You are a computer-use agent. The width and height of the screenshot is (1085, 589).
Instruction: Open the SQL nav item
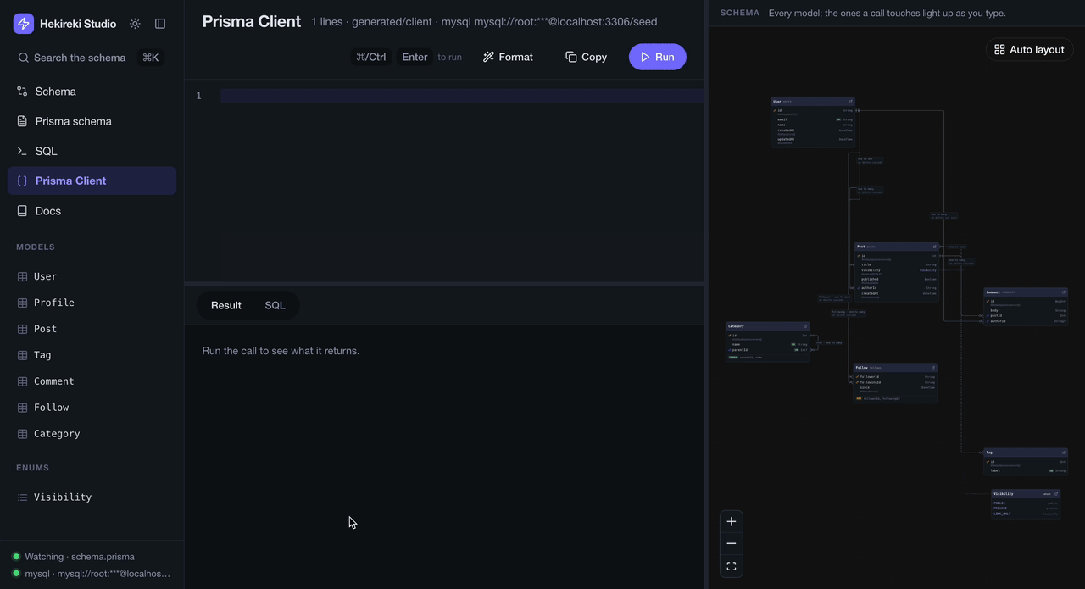coord(92,151)
